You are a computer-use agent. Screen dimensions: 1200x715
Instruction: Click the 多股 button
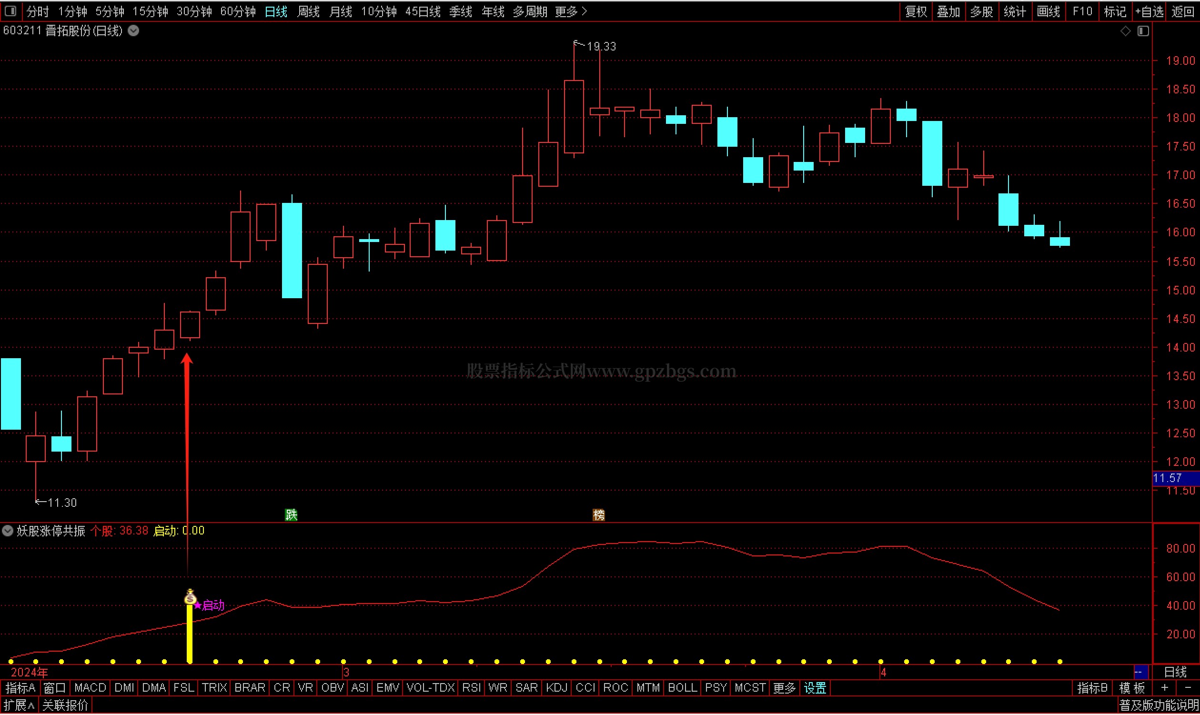(x=982, y=11)
